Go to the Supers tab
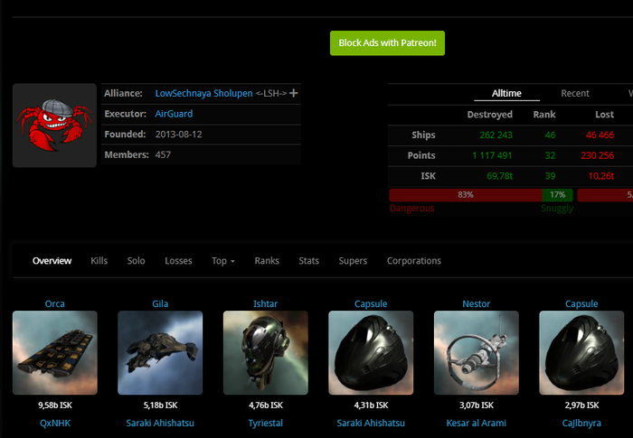This screenshot has height=438, width=633. point(353,261)
